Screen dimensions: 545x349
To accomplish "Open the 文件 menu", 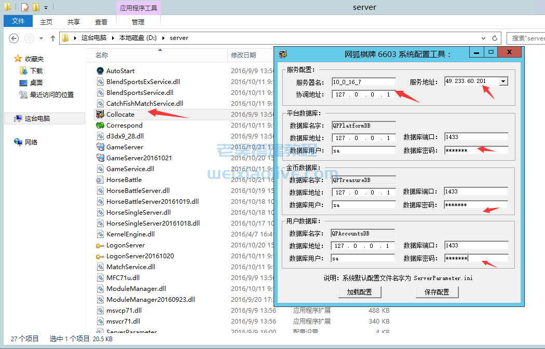I will [x=18, y=21].
